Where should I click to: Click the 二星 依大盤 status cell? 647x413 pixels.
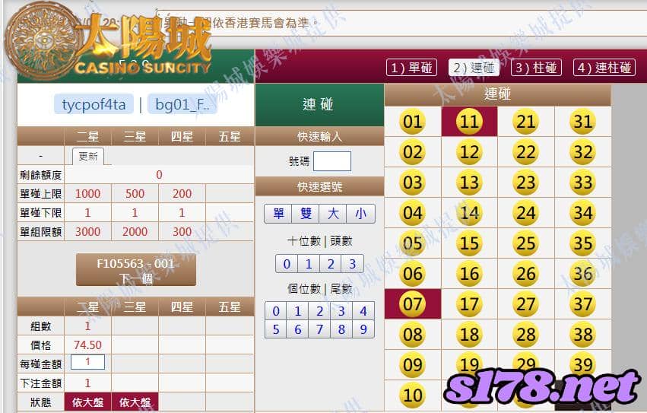tap(88, 402)
